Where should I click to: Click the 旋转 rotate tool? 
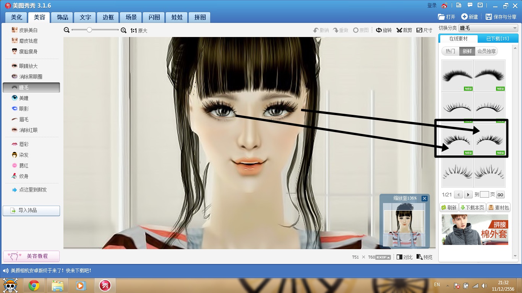pyautogui.click(x=384, y=30)
